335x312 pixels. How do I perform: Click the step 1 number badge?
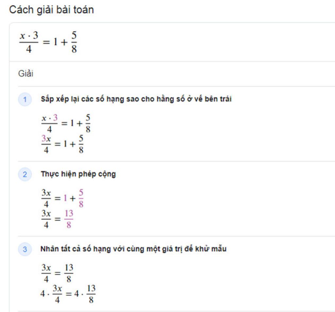tap(25, 100)
